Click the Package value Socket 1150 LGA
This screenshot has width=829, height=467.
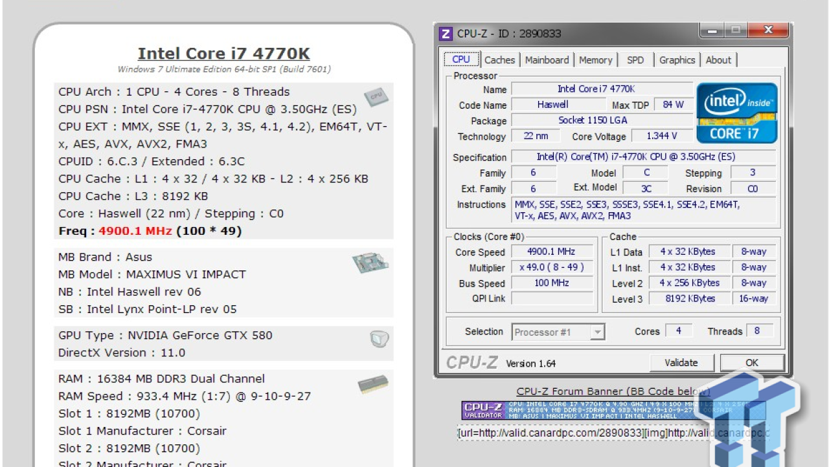(x=602, y=120)
